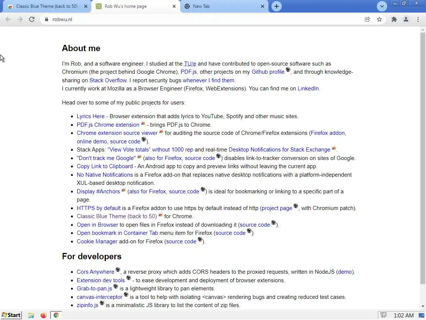Click Chrome store icon after PDF.js Chrome extension

[x=143, y=123]
